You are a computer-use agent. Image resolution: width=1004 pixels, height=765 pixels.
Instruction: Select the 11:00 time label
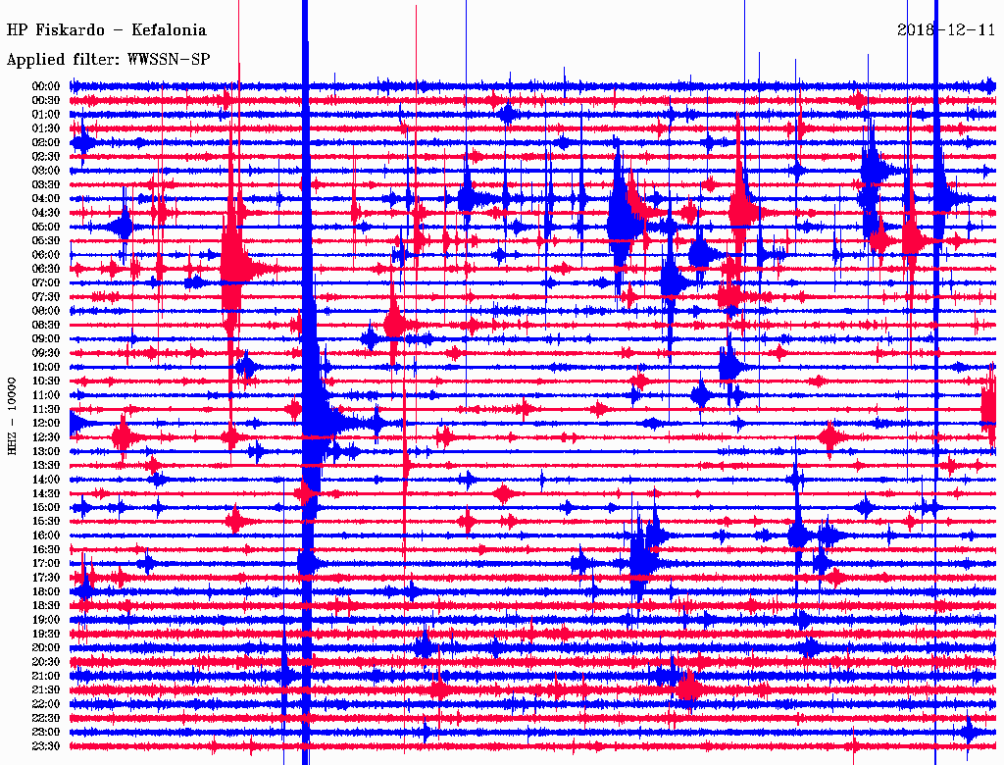pos(46,395)
